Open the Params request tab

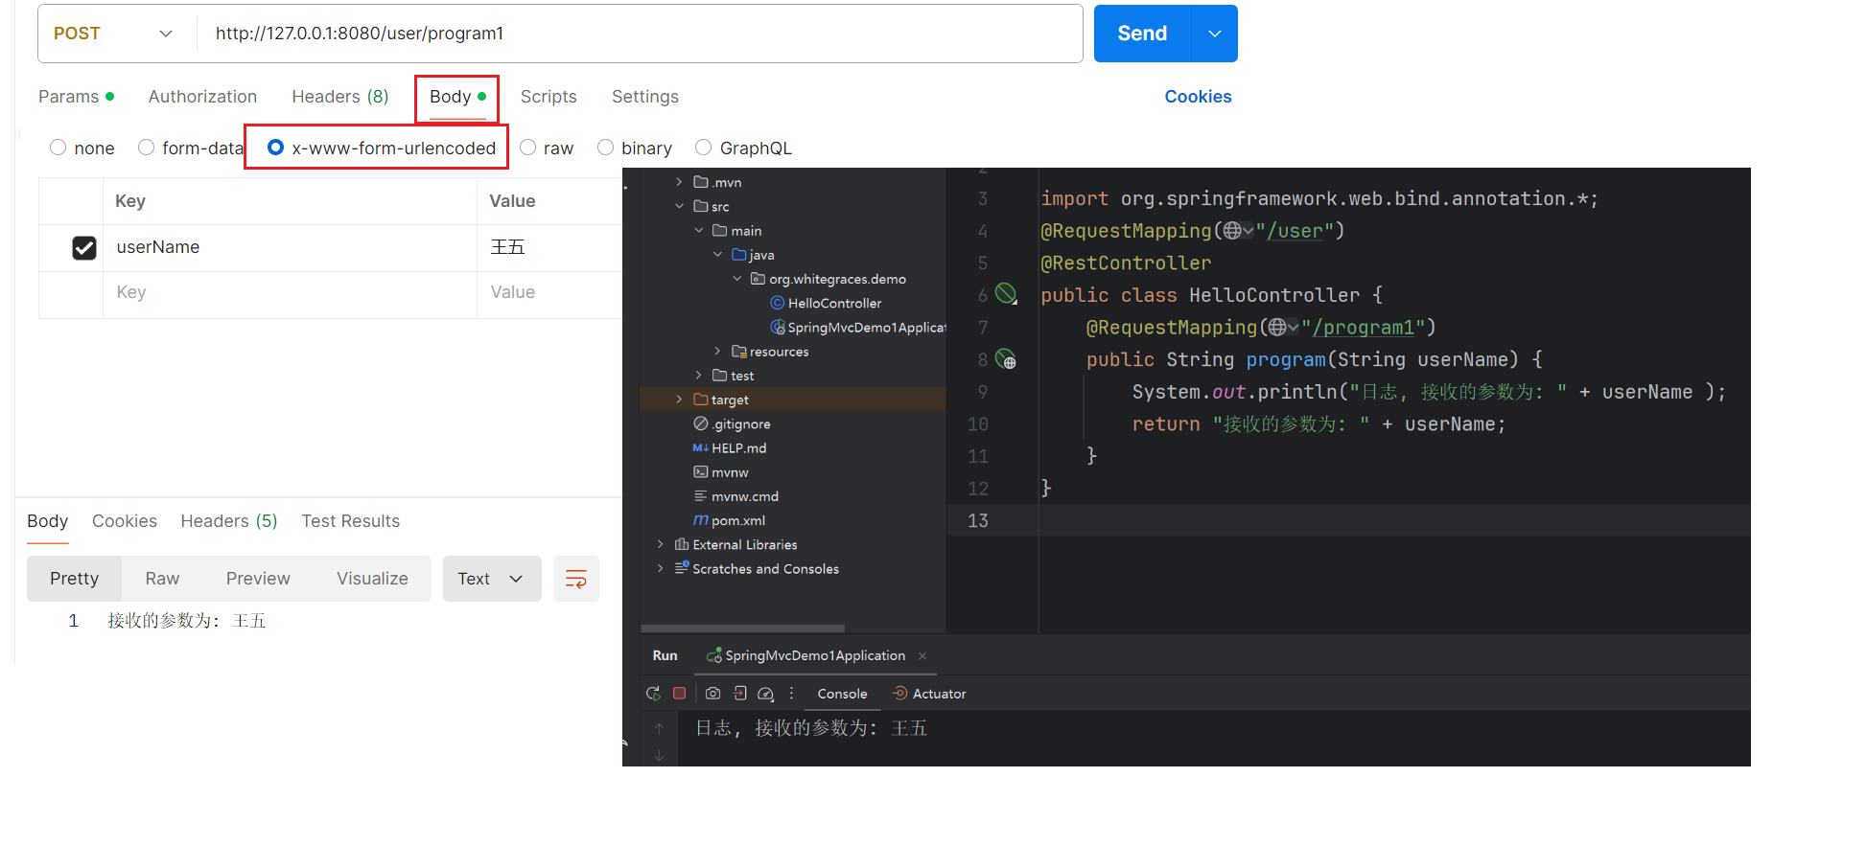click(76, 97)
